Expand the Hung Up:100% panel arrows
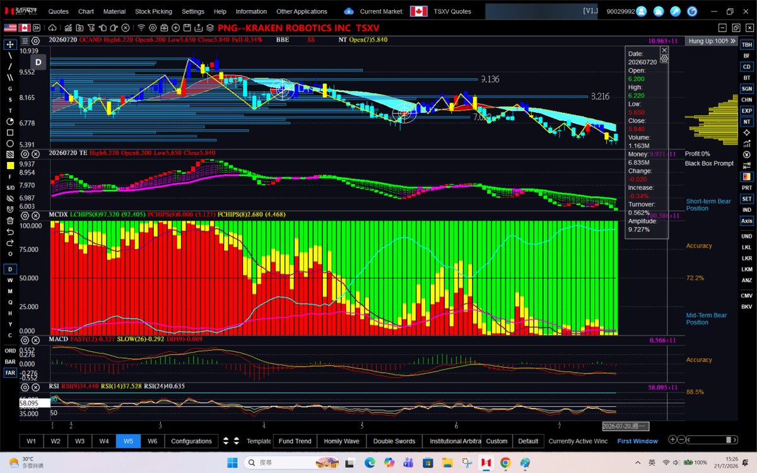 coord(733,40)
